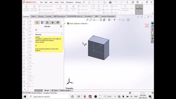Viewport: 176px width, 99px height.
Task: Switch to the Sketch ribbon tab
Action: pos(34,16)
